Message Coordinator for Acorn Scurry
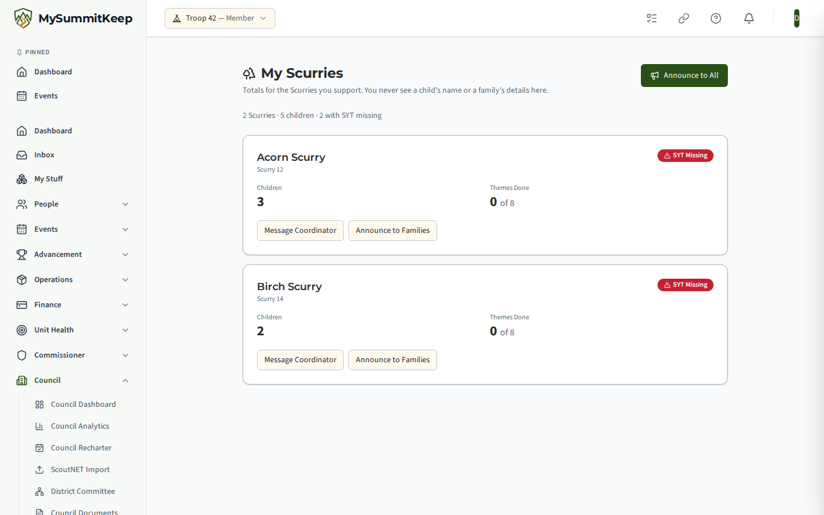The image size is (824, 515). [300, 231]
